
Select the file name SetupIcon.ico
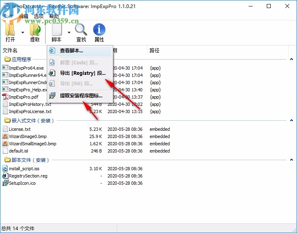click(x=22, y=183)
